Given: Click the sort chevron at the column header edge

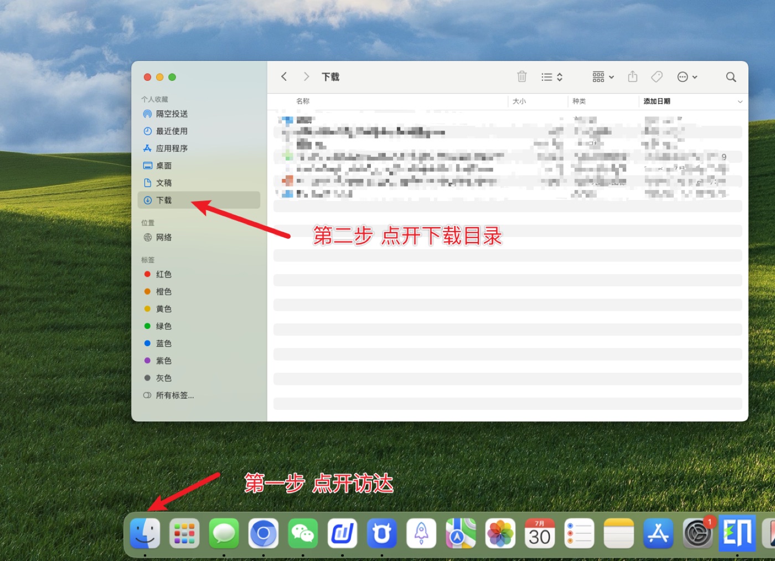Looking at the screenshot, I should pyautogui.click(x=740, y=101).
